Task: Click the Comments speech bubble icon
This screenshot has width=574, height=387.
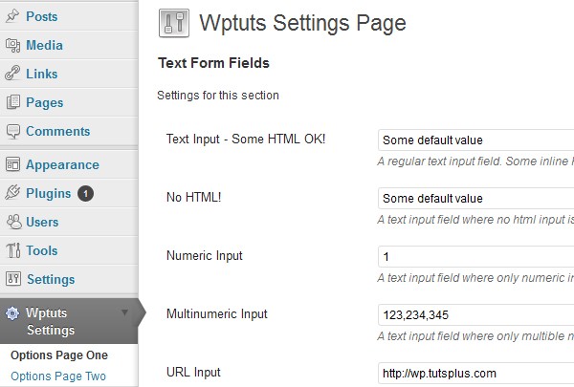Action: [x=13, y=132]
